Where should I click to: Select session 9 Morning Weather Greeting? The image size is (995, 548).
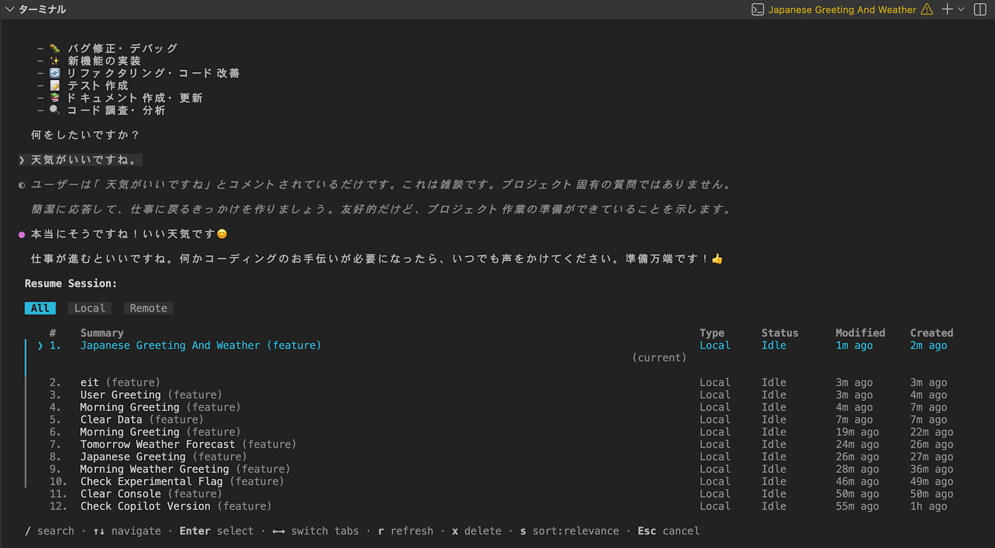tap(185, 469)
